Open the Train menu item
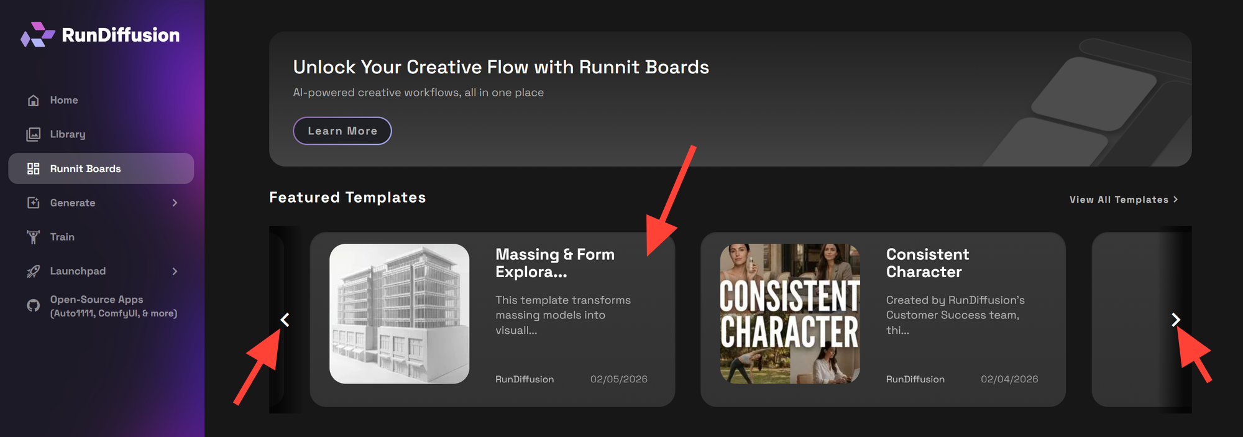1243x437 pixels. 101,237
